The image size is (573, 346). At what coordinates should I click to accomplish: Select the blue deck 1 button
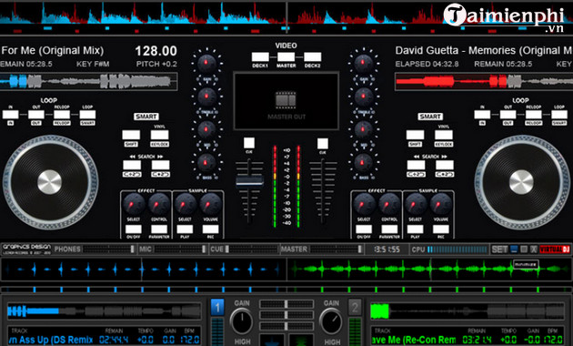217,307
